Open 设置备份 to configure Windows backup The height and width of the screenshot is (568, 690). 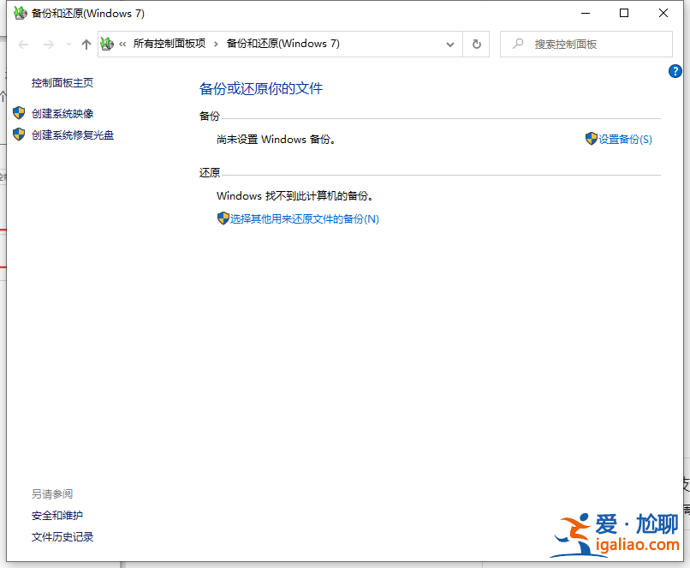pyautogui.click(x=623, y=139)
